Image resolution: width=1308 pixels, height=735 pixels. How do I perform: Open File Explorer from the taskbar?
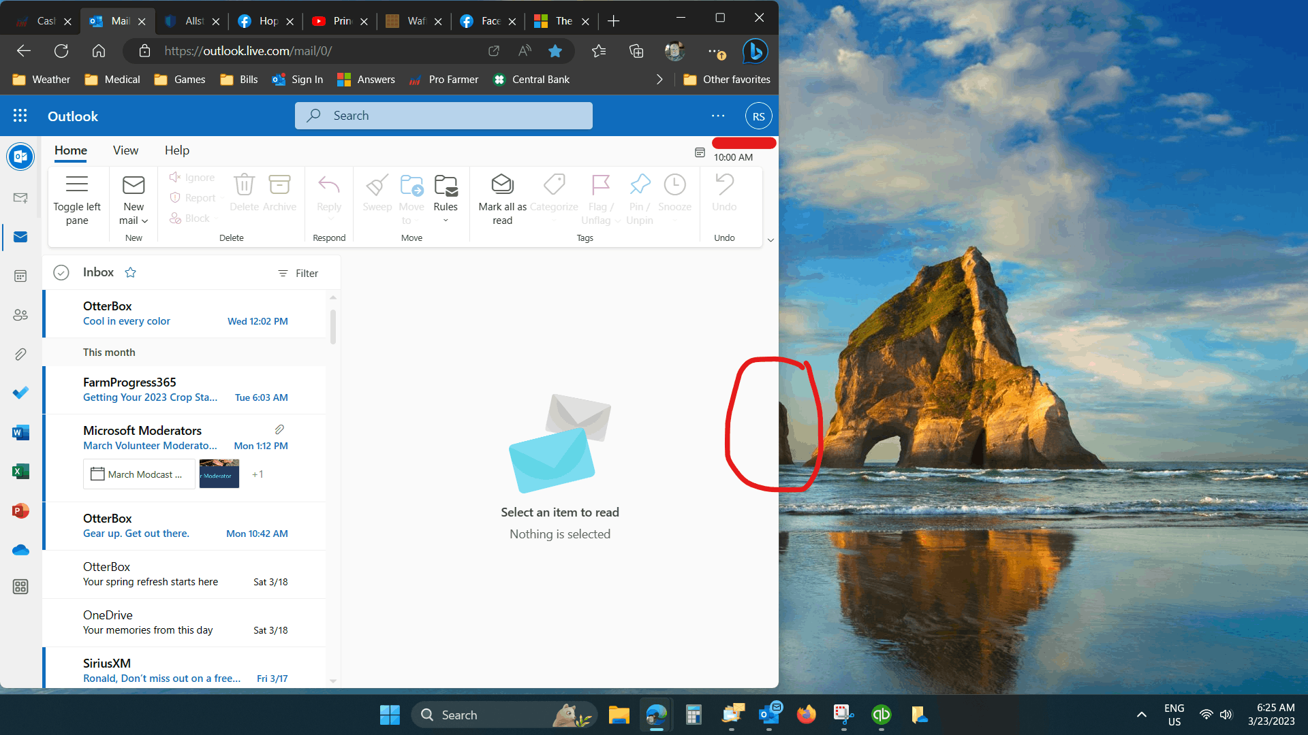[x=619, y=715]
